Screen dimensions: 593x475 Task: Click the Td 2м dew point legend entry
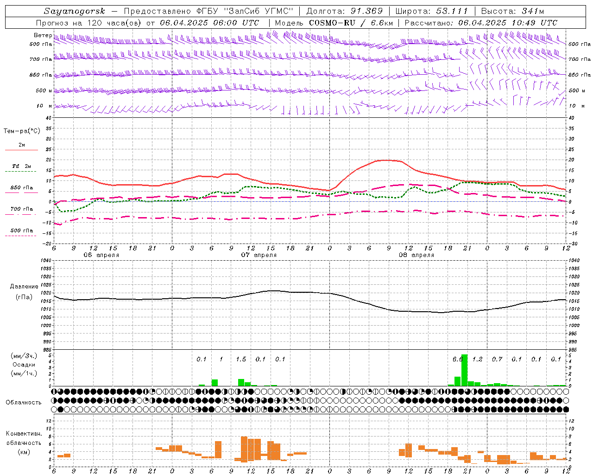pyautogui.click(x=22, y=166)
